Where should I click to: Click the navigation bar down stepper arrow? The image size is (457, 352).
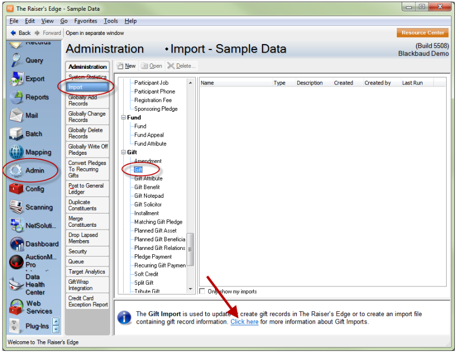pos(56,329)
